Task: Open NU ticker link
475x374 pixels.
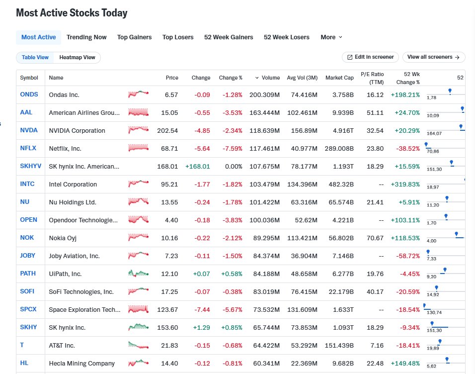Action: [x=24, y=202]
